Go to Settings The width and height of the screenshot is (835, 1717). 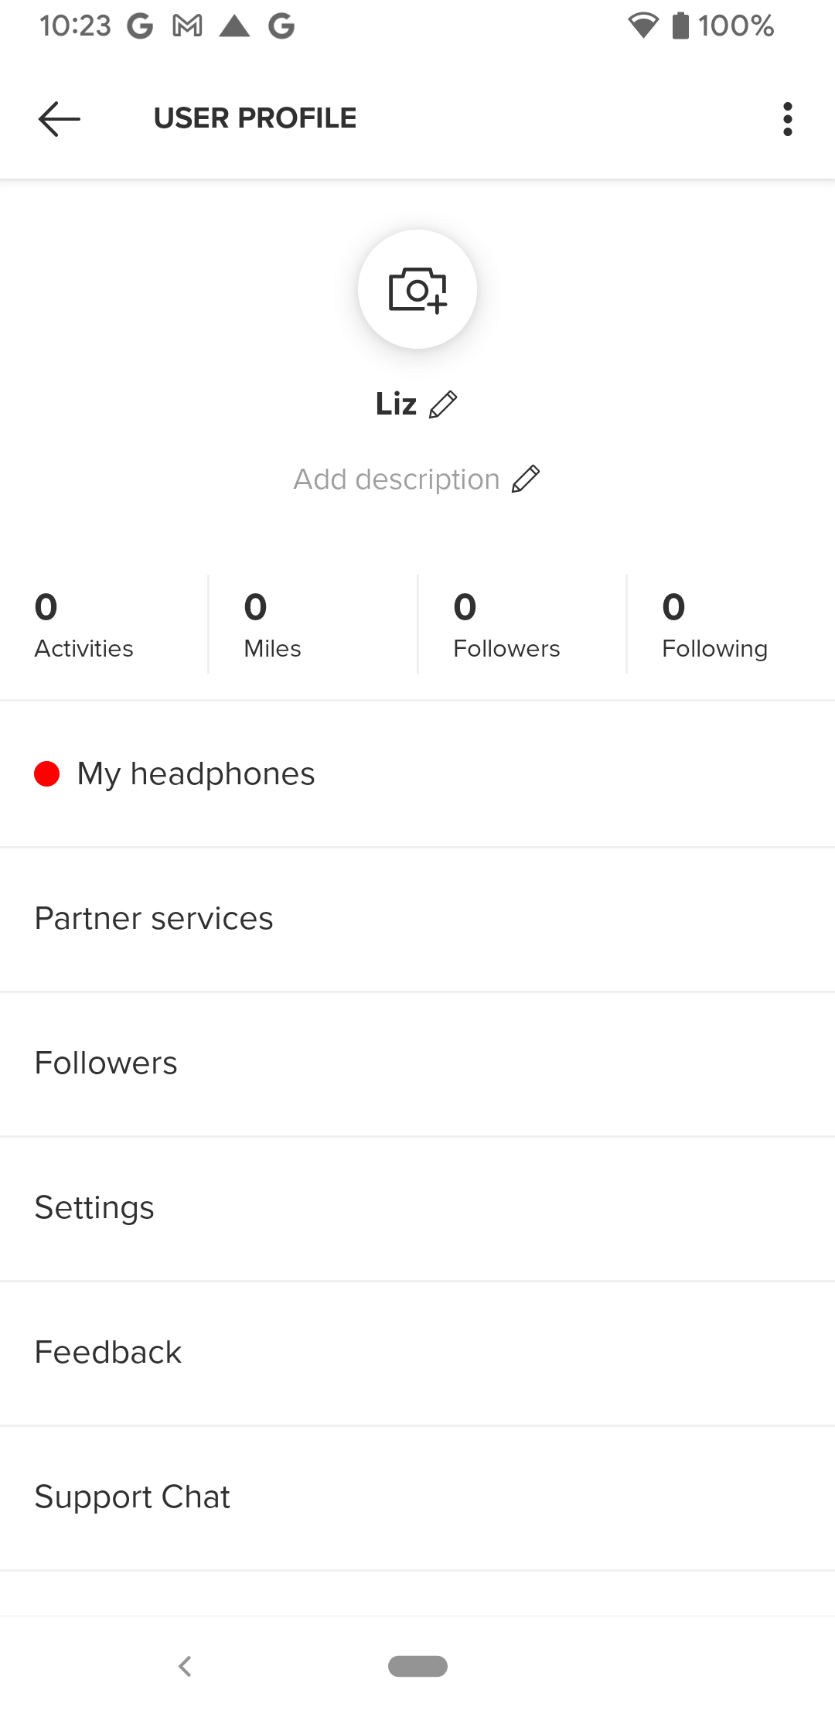point(94,1208)
